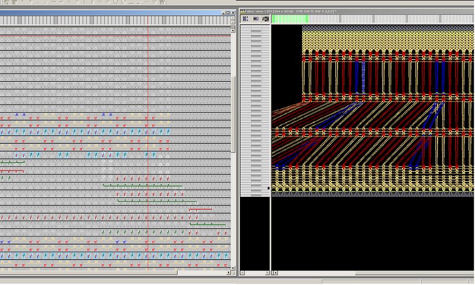
Task: Click the top row in the row list column
Action: point(255,27)
